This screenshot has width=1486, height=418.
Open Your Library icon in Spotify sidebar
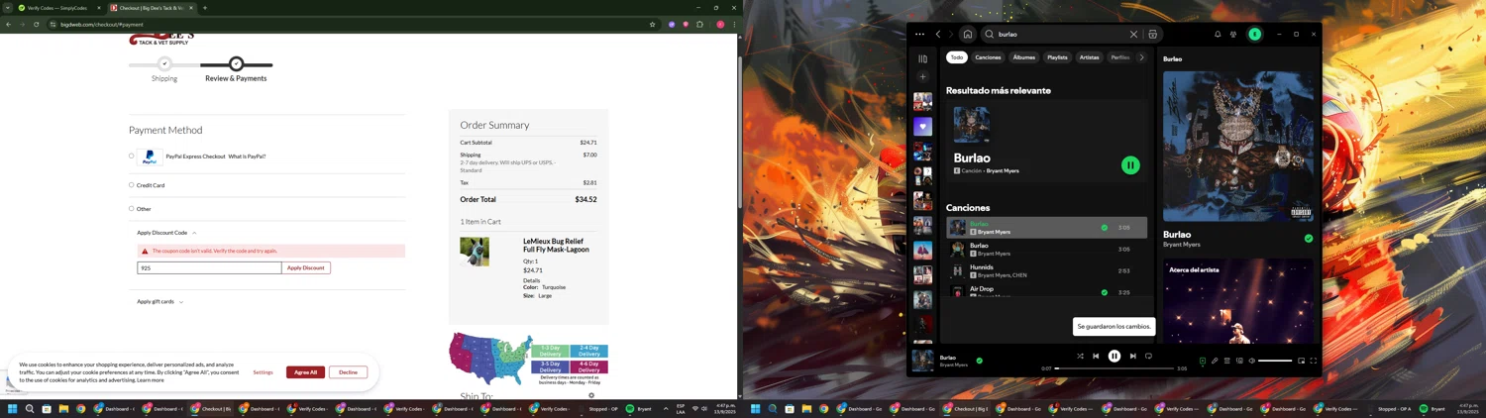922,58
